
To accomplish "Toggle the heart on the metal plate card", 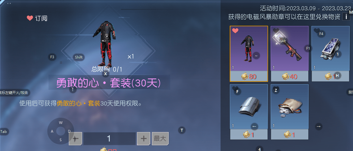I will point(235,89).
